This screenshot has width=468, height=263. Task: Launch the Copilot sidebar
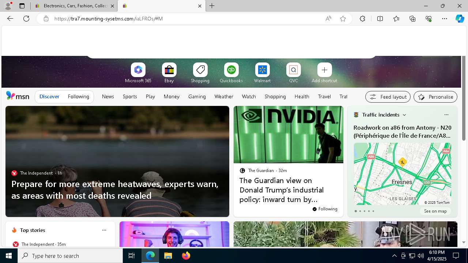[460, 19]
